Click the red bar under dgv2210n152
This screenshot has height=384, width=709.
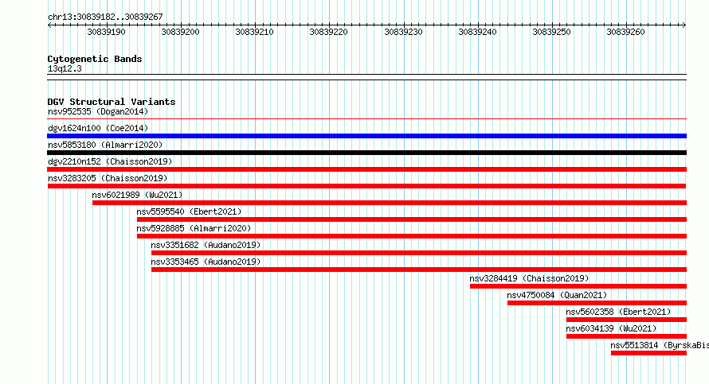click(x=366, y=169)
